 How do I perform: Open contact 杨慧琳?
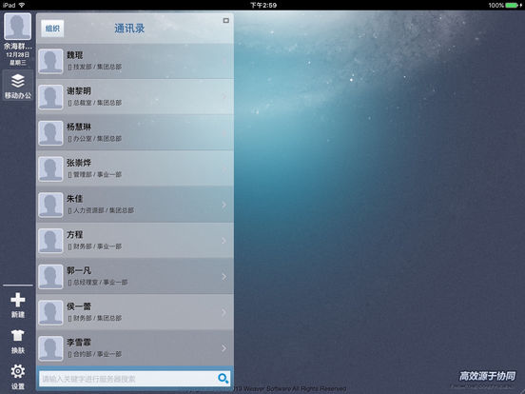click(x=135, y=132)
